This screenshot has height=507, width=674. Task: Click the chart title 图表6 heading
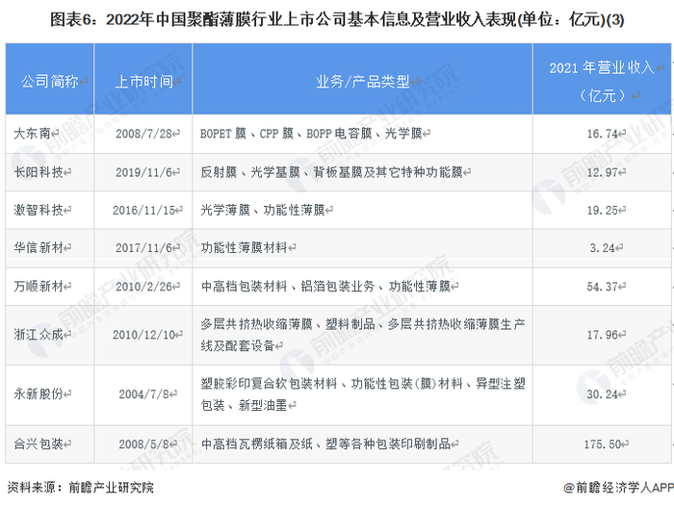[337, 20]
